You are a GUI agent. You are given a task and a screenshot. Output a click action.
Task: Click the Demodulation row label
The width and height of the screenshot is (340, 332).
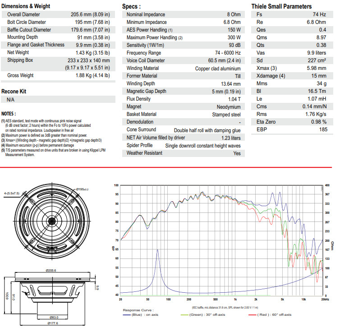[x=140, y=122]
